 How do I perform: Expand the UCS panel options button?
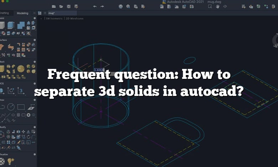[35, 83]
